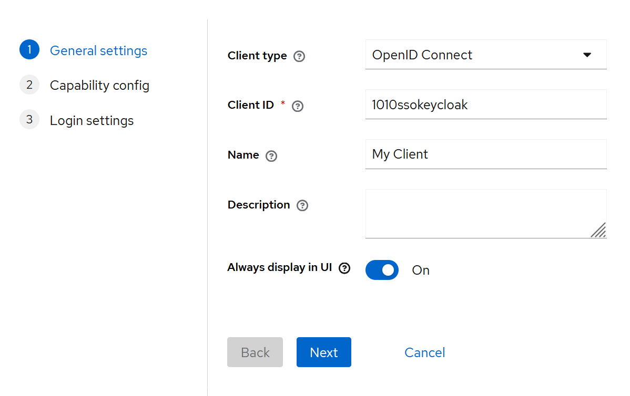This screenshot has width=630, height=396.
Task: Go to General settings step
Action: (98, 51)
